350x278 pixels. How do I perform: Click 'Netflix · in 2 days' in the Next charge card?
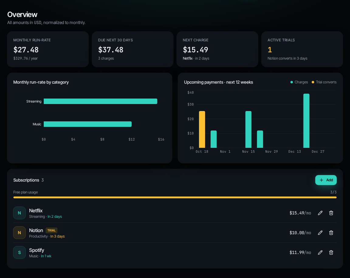(x=196, y=58)
